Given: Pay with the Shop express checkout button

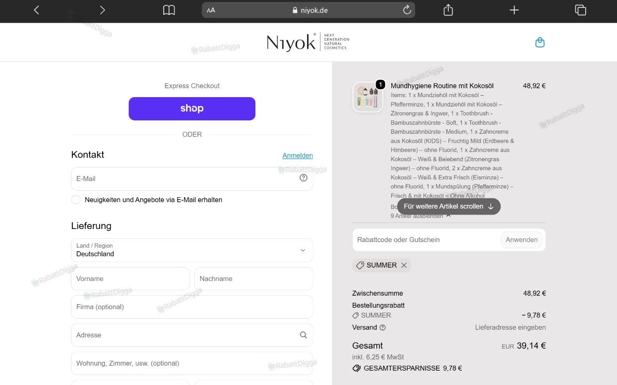Looking at the screenshot, I should (x=192, y=109).
